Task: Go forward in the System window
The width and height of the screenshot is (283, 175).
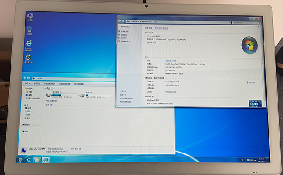Action: (123, 21)
